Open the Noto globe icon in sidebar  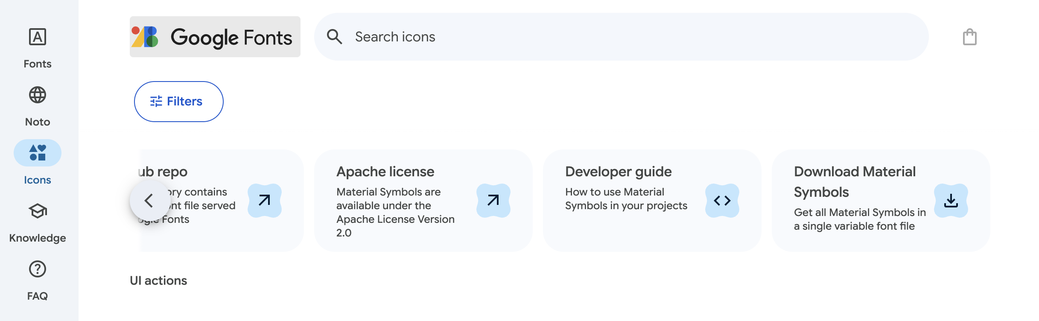pos(38,95)
